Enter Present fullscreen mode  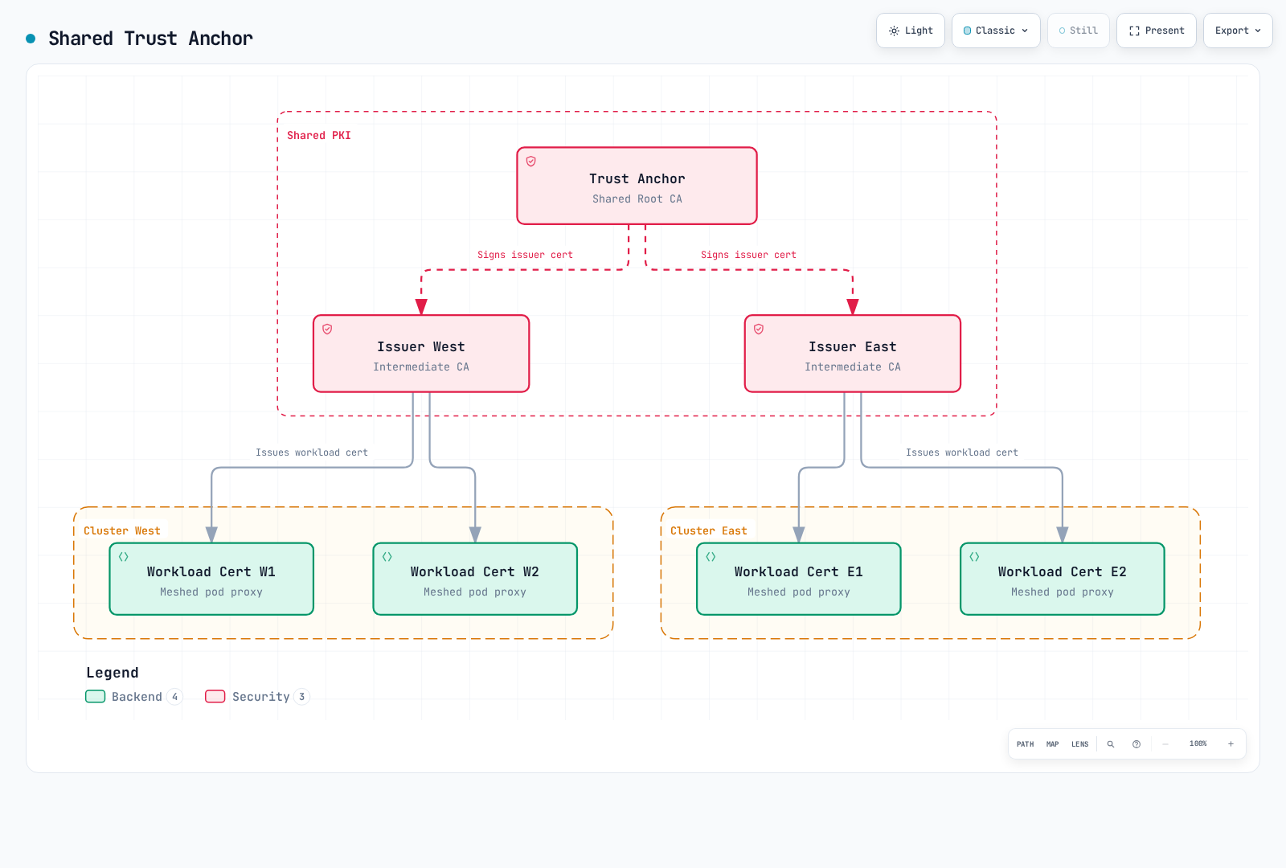1157,31
